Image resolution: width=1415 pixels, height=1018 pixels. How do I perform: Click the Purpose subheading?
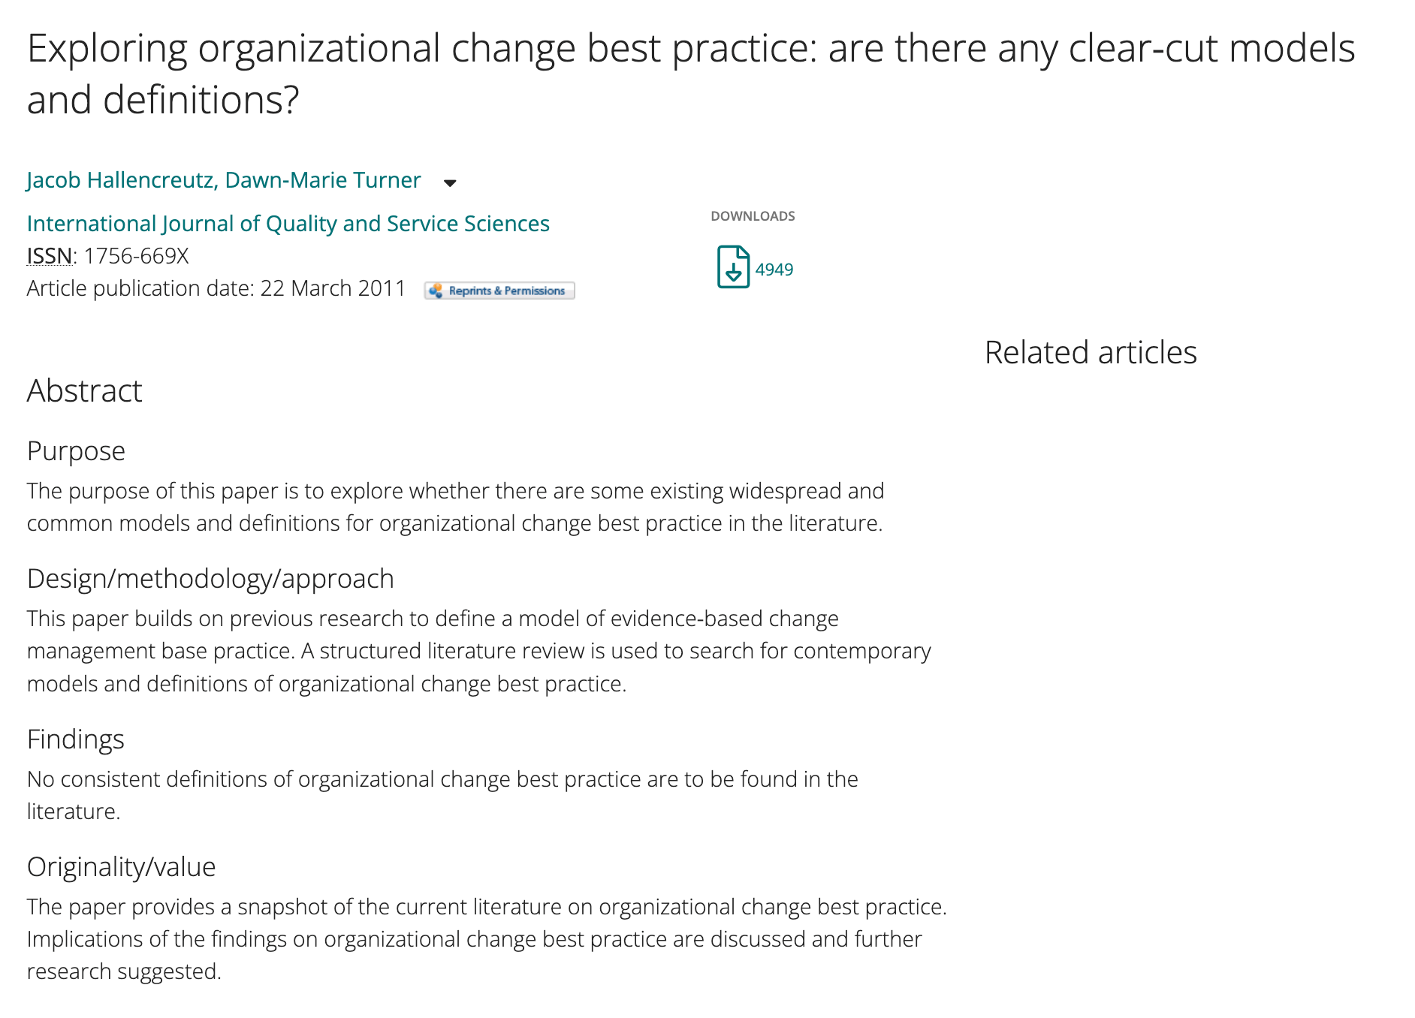[x=76, y=451]
